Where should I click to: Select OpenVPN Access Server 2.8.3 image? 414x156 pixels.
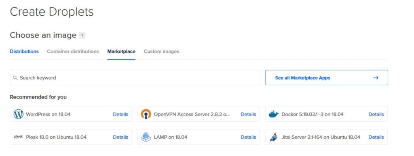click(x=199, y=114)
